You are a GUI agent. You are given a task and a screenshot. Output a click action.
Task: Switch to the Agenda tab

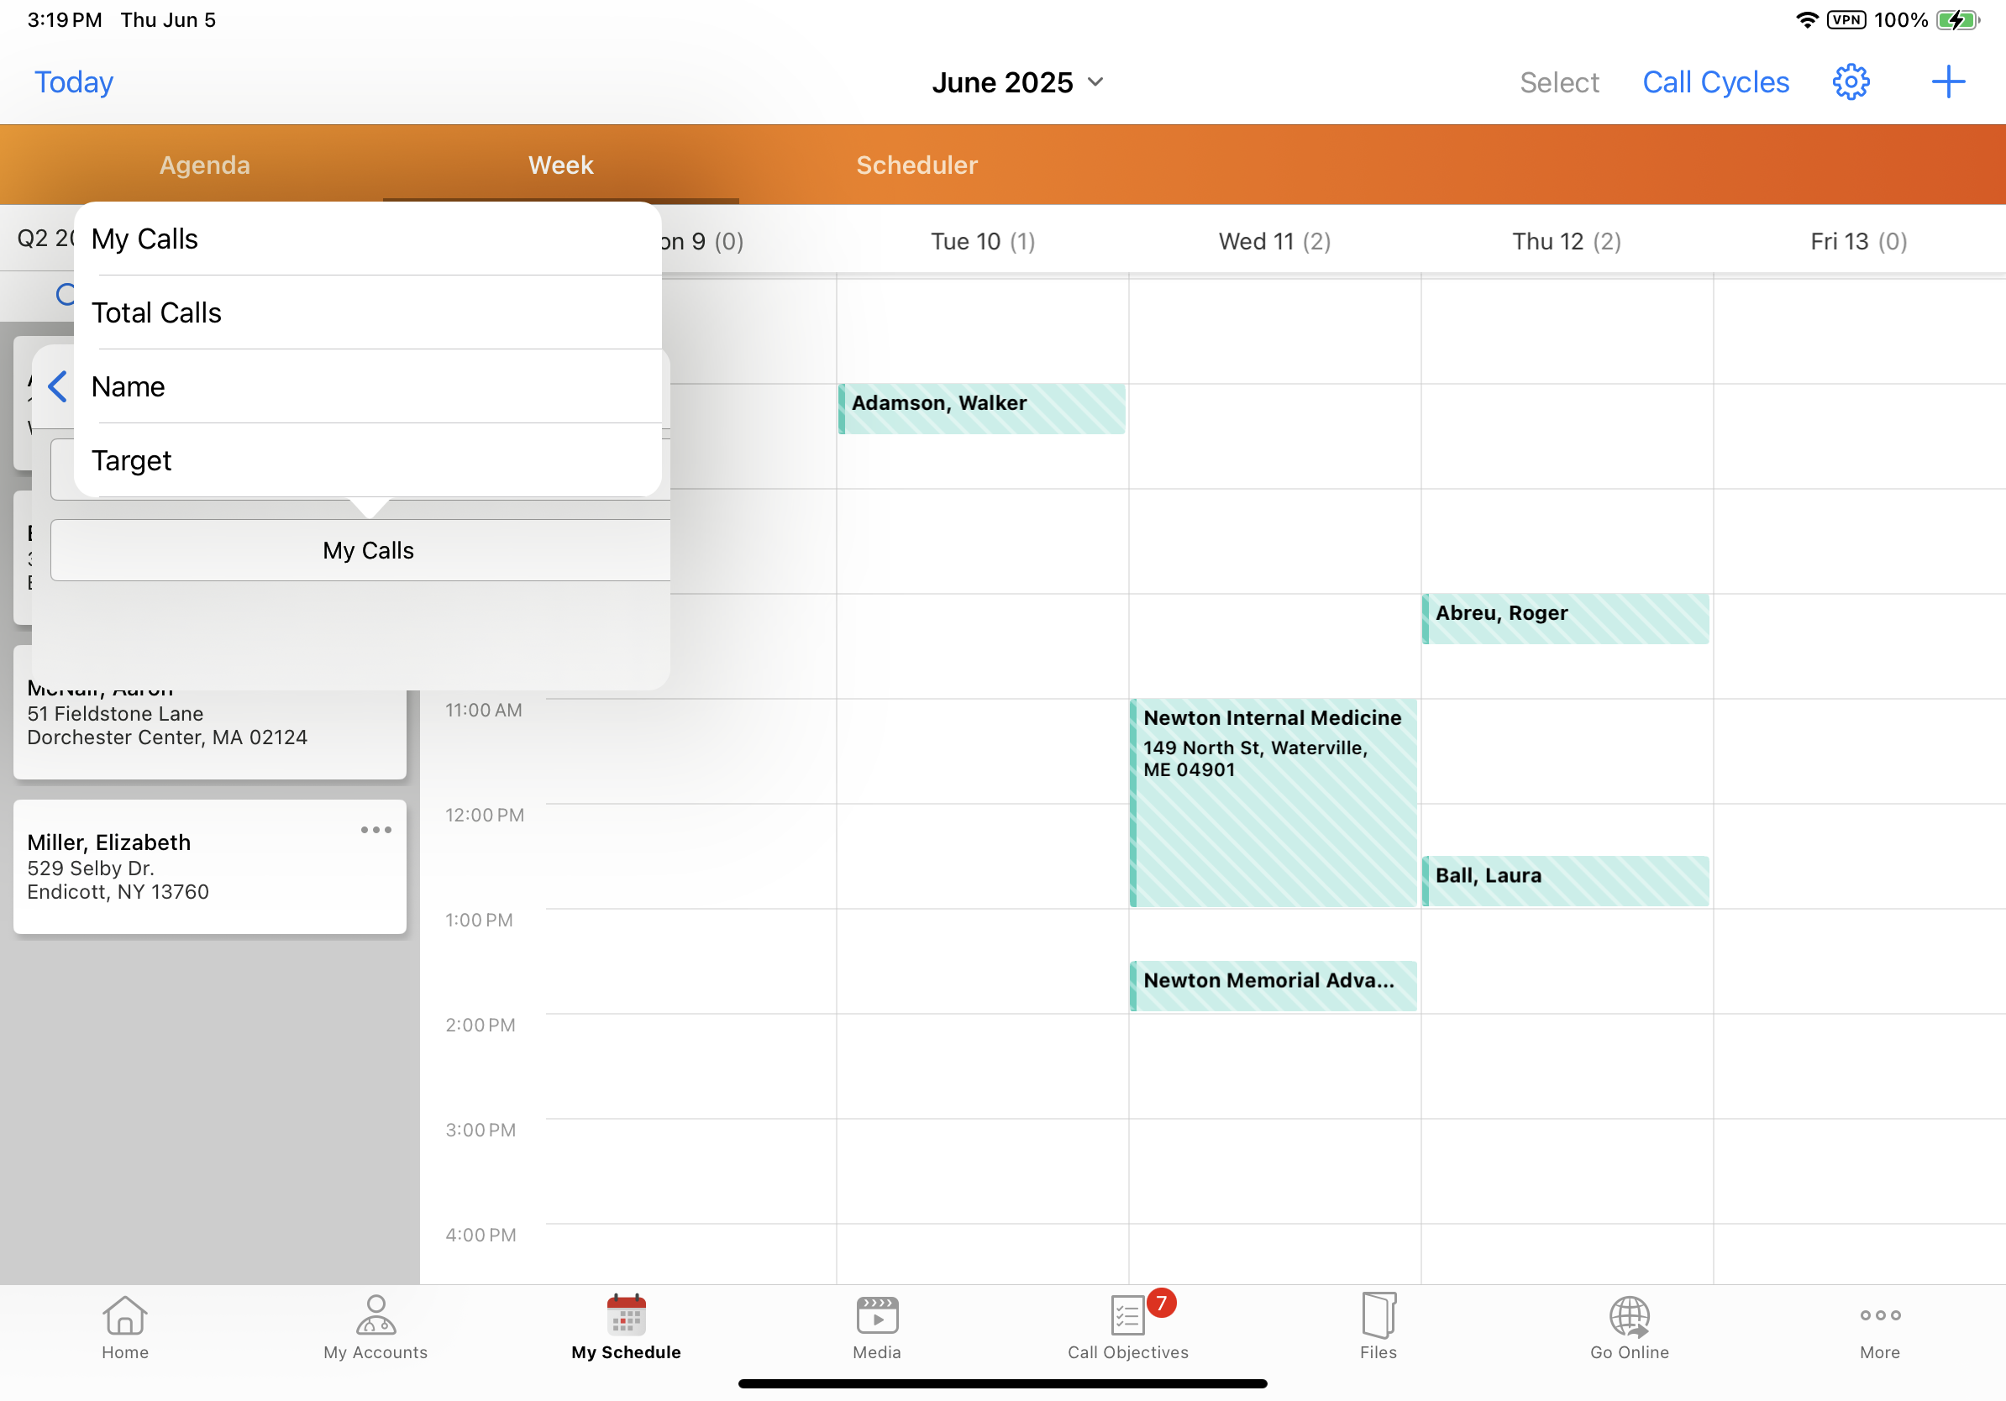coord(204,165)
